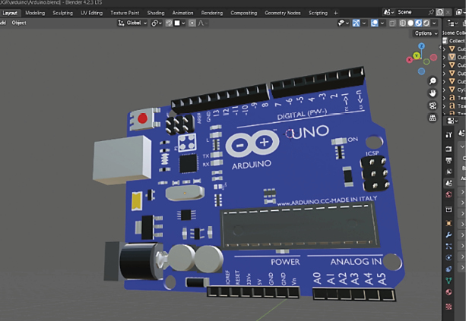466x321 pixels.
Task: Switch to the Layout workspace tab
Action: click(10, 13)
